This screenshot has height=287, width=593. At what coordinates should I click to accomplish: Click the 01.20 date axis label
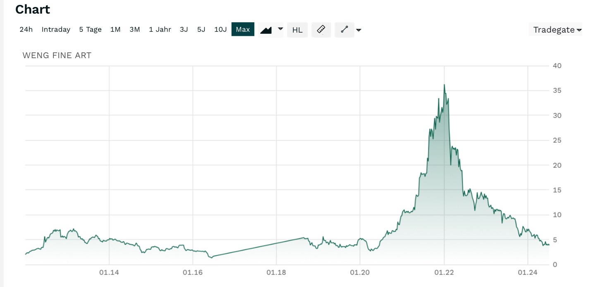[x=360, y=273]
